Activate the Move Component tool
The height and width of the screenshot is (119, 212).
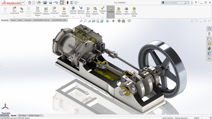pos(54,10)
